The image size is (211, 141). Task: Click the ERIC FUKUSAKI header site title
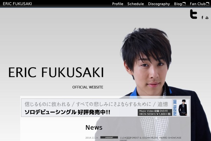[17, 4]
